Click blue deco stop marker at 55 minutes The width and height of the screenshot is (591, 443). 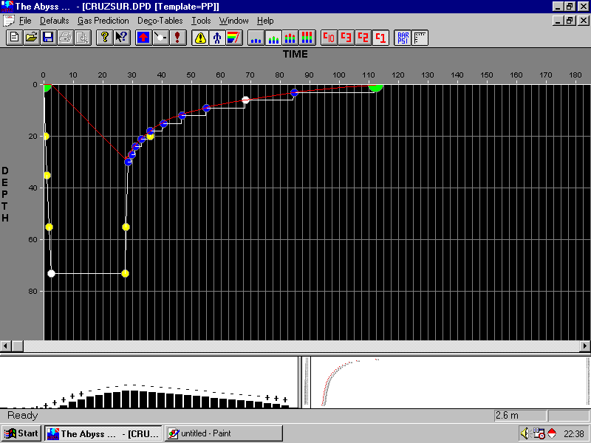(206, 108)
